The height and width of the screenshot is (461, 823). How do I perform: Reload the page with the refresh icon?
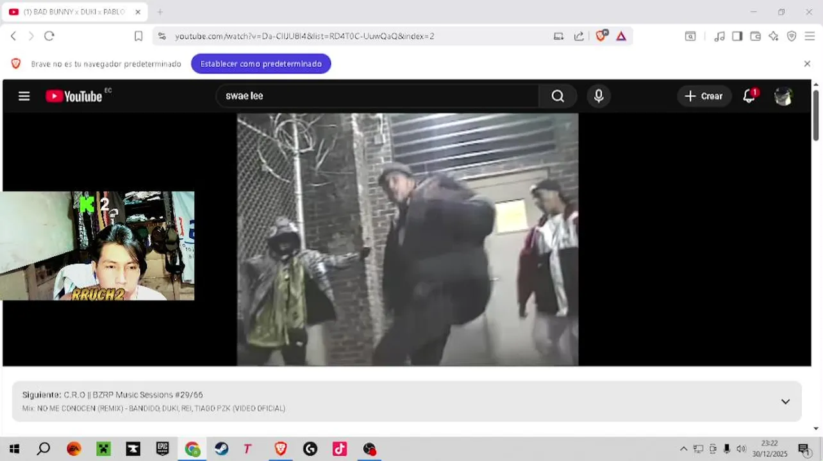(x=49, y=36)
